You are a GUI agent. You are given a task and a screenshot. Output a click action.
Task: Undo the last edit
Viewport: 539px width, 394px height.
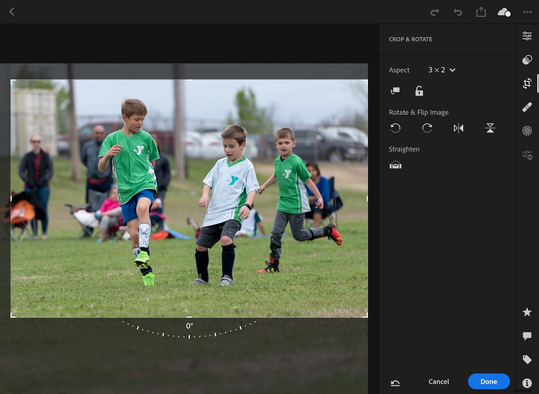457,12
